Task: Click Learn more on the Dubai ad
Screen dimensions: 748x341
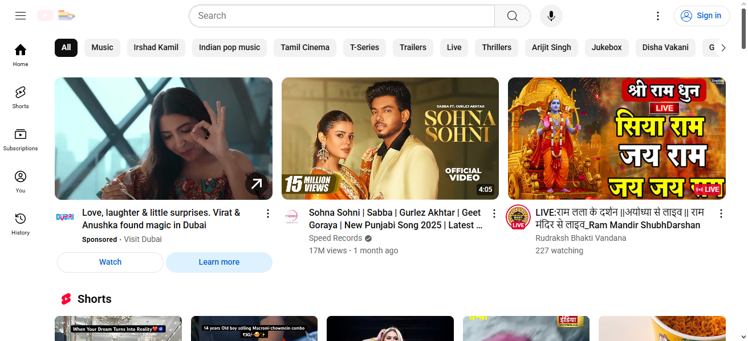Action: coord(219,262)
